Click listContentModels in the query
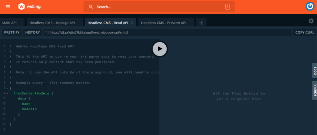Image resolution: width=317 pixels, height=135 pixels. click(31, 93)
